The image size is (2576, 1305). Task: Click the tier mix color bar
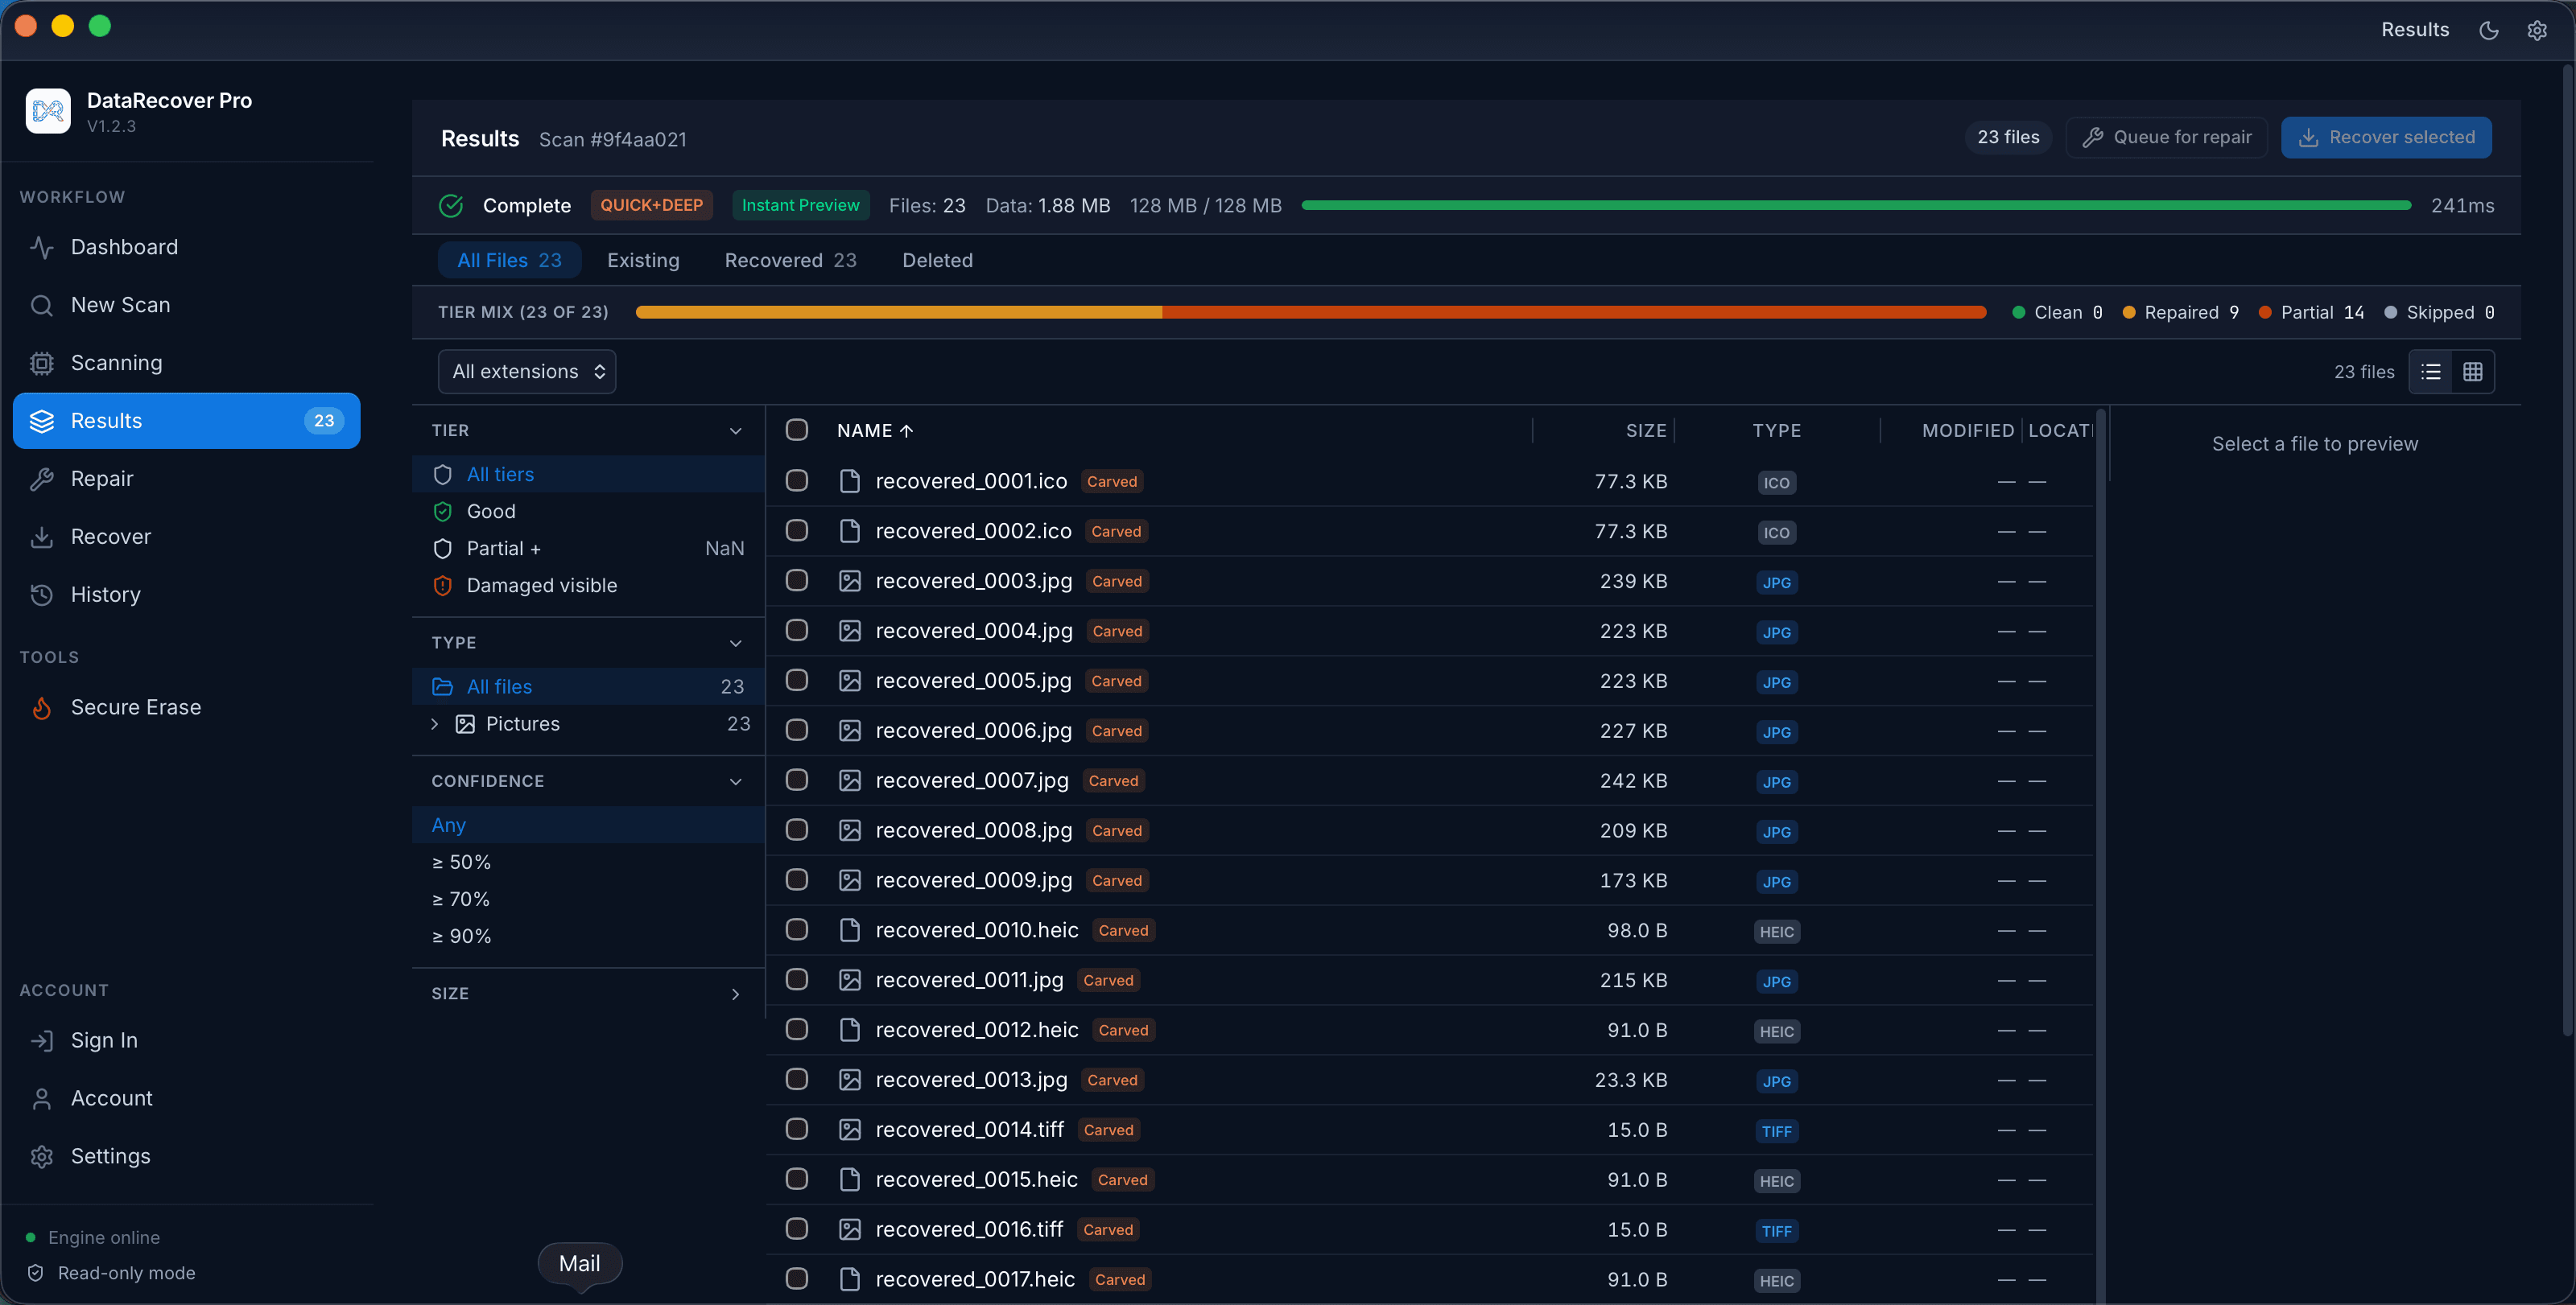[1310, 313]
